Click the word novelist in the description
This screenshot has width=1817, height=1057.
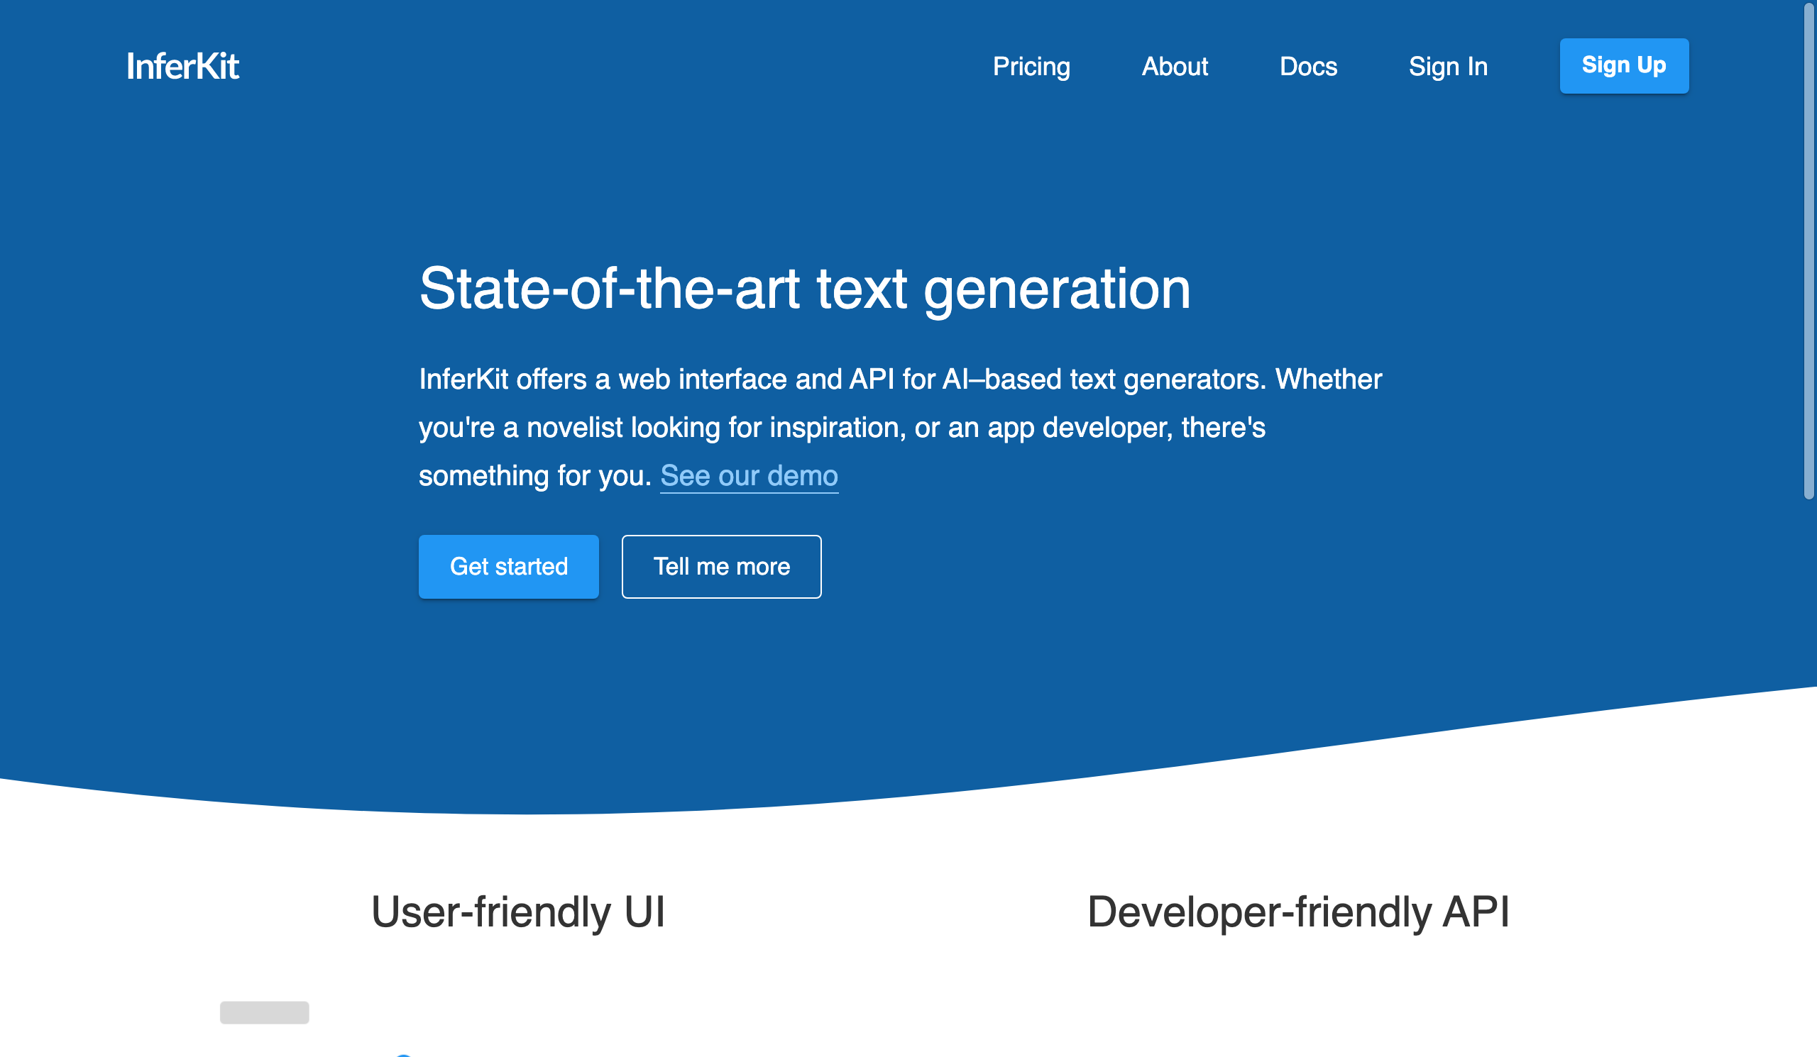(574, 427)
